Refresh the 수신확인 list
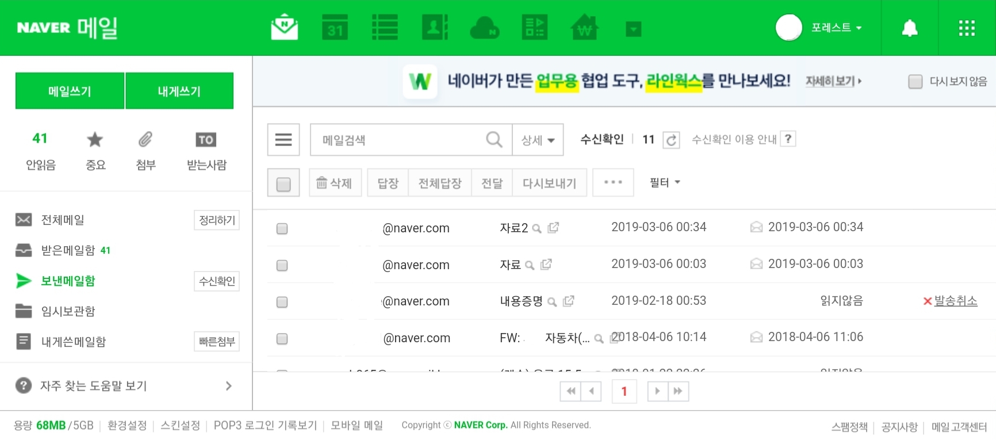Screen dimensions: 996x440 click(x=671, y=140)
